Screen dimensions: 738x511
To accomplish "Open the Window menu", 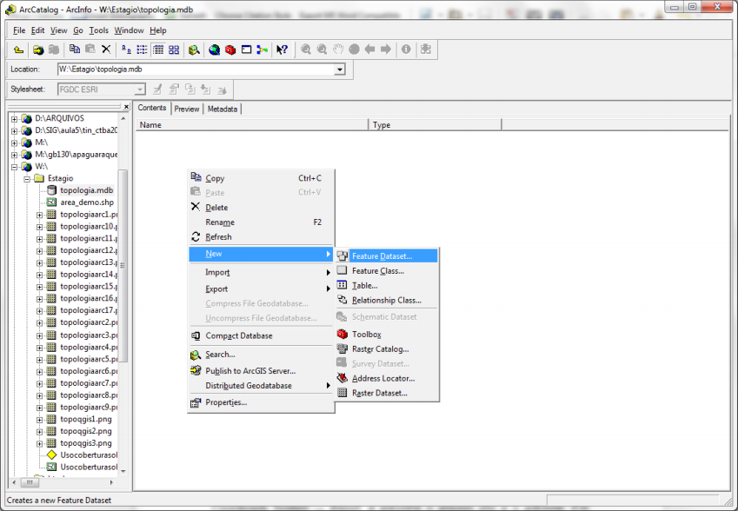I will tap(129, 30).
